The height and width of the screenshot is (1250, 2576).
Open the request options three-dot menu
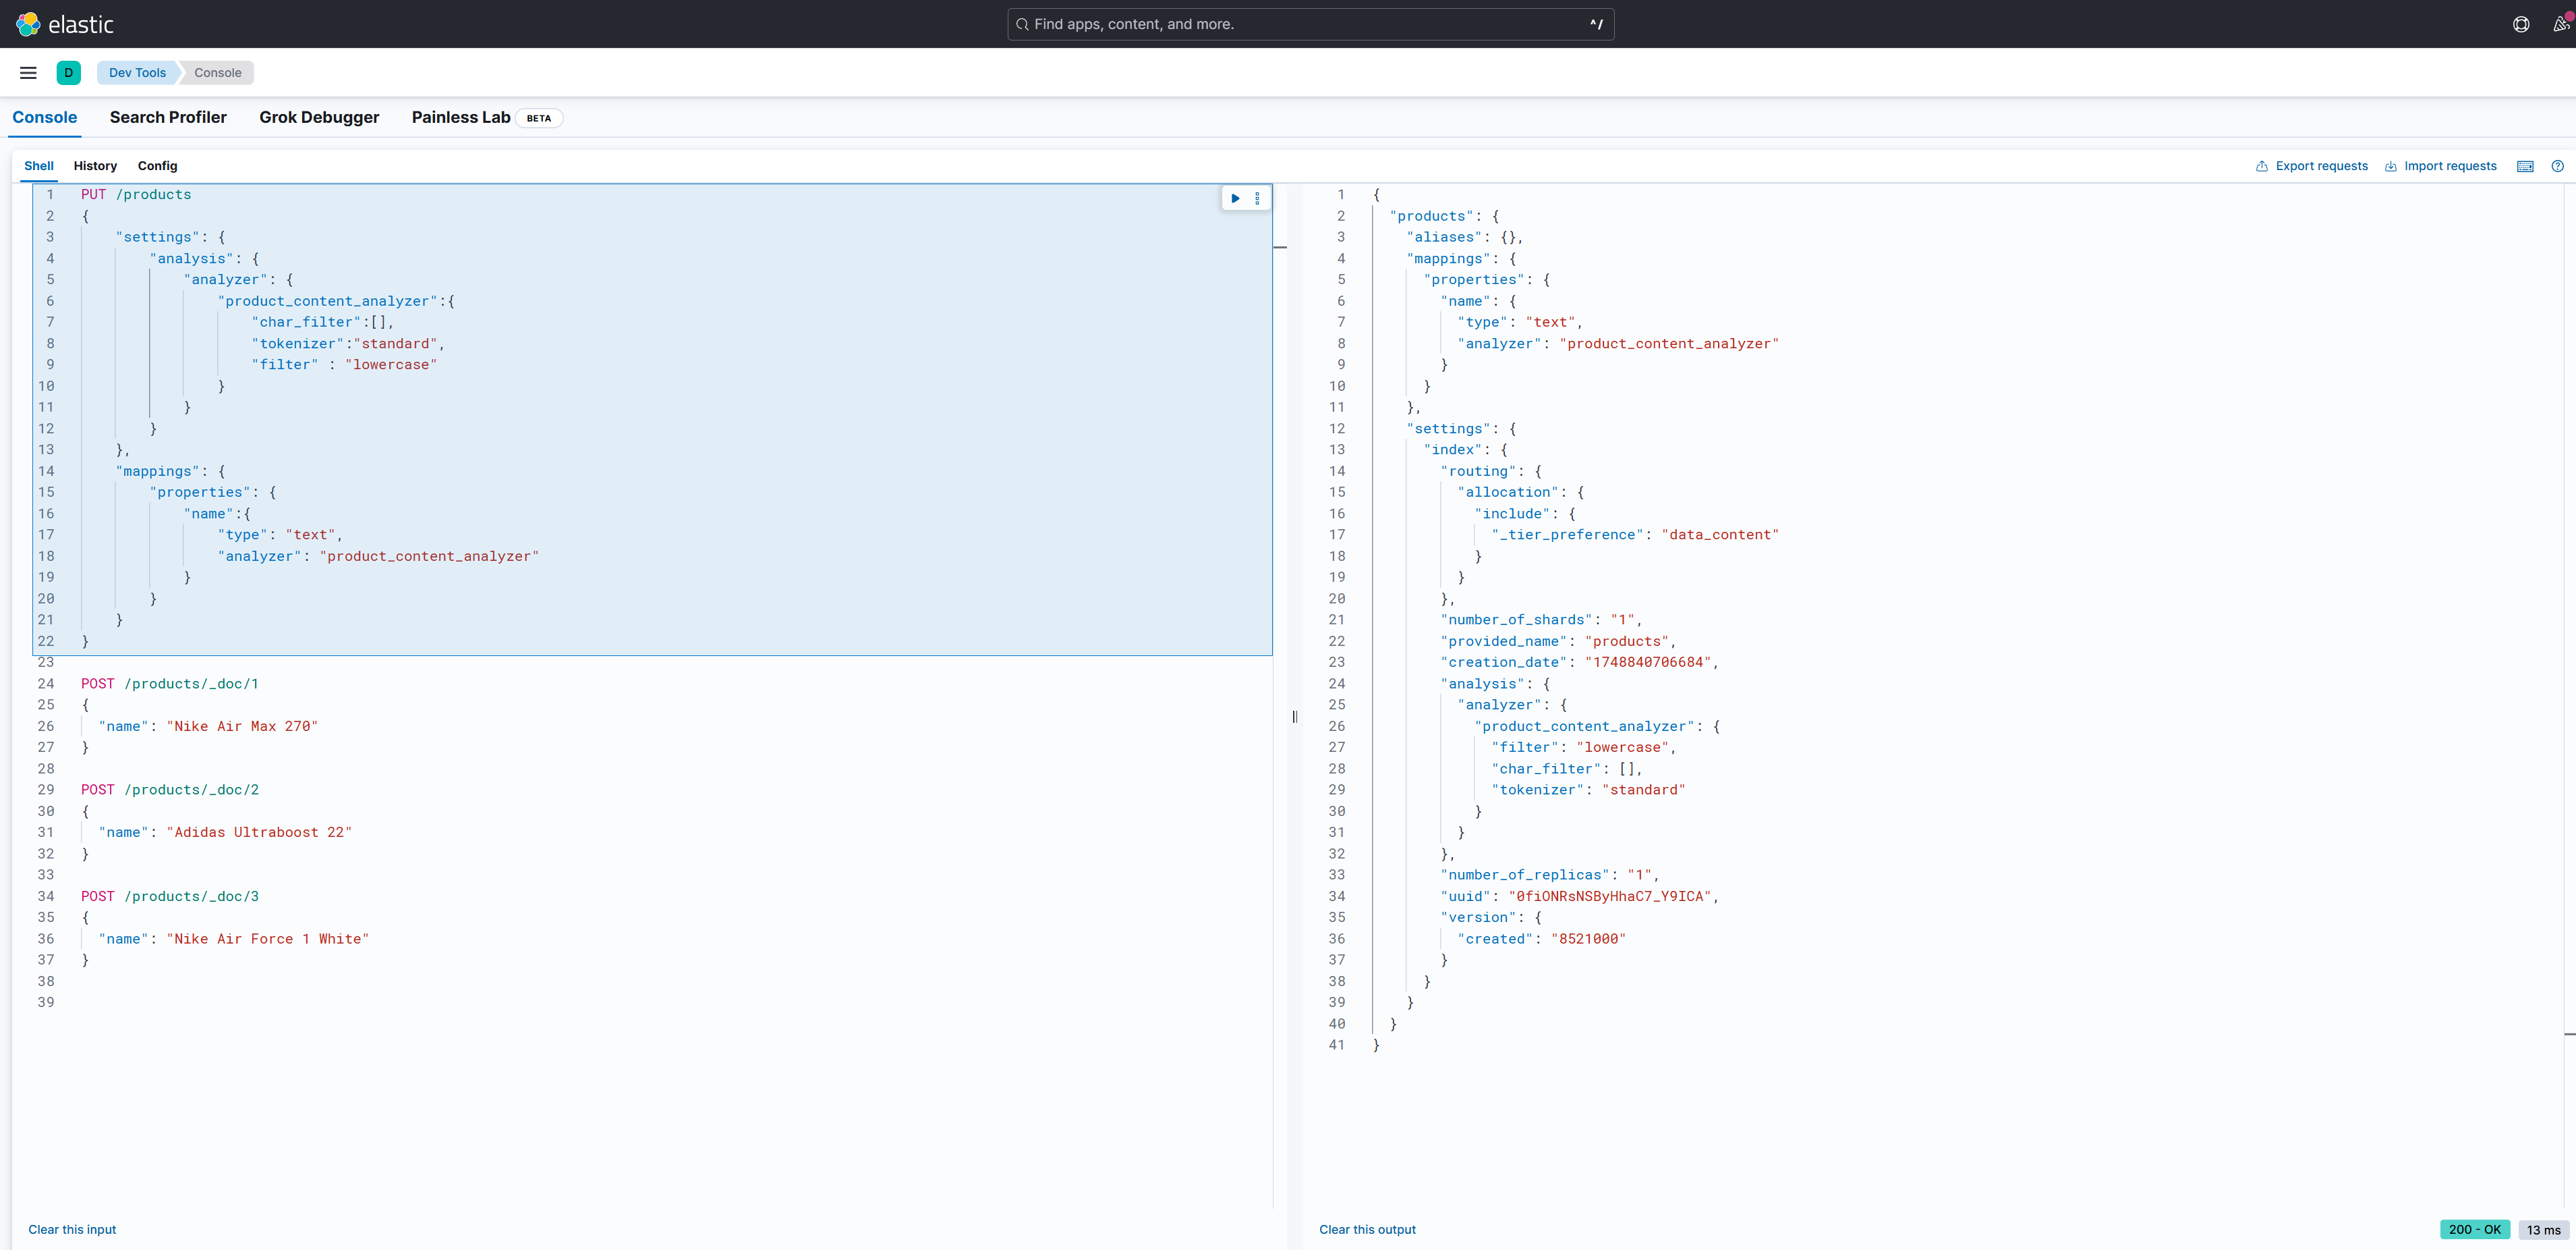(x=1257, y=198)
